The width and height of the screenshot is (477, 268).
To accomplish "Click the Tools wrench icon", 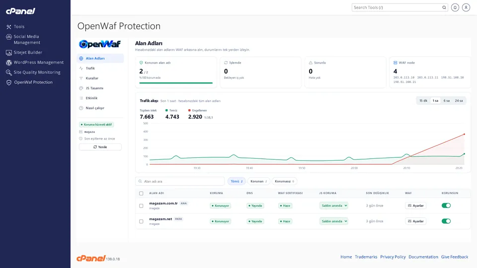I will [x=8, y=27].
